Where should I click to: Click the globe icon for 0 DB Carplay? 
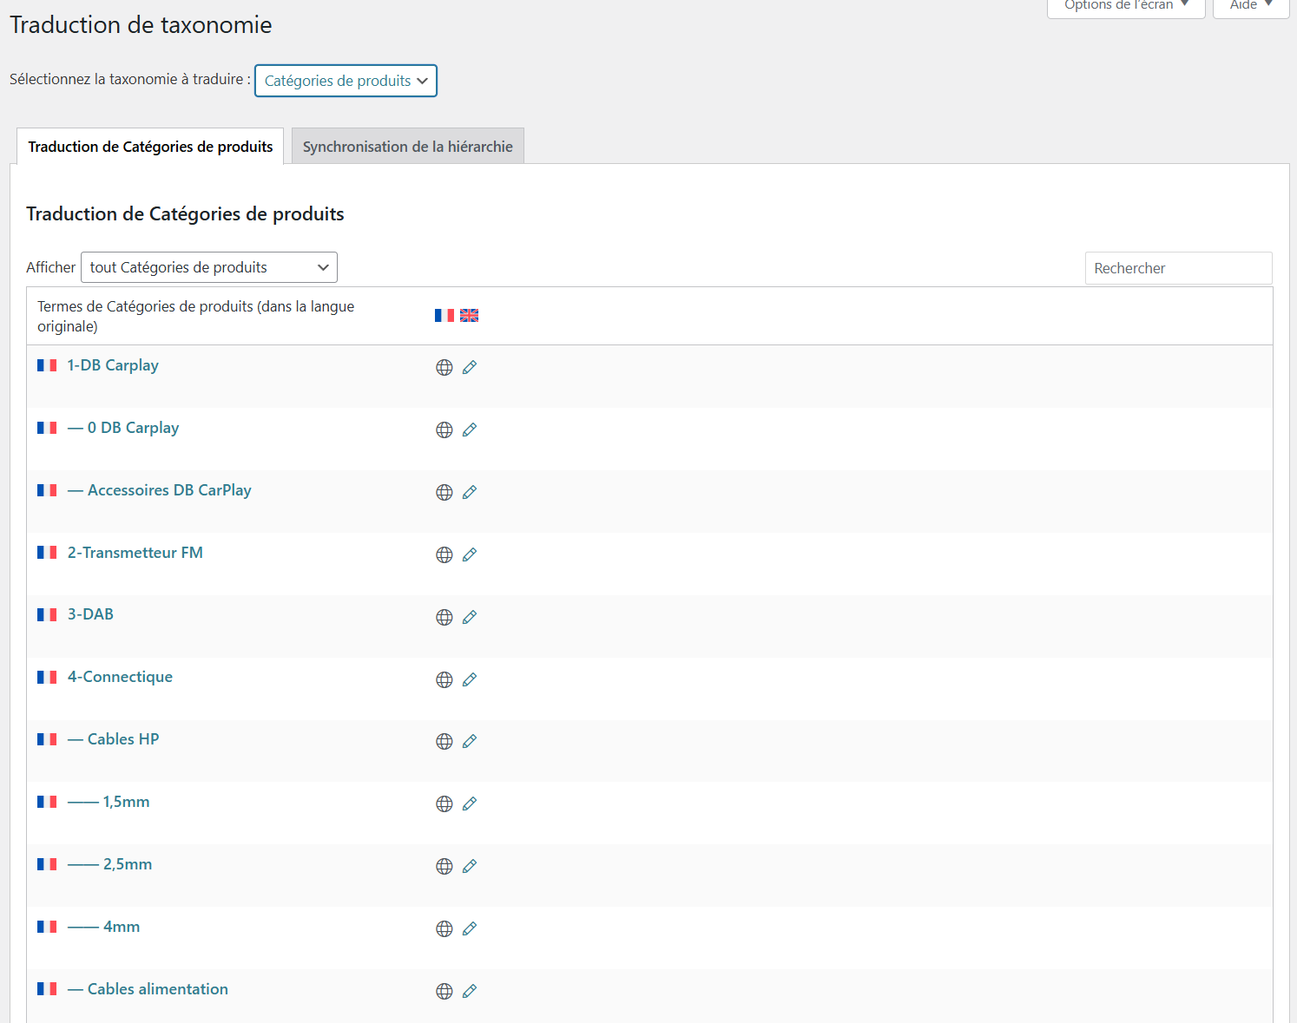[x=444, y=430]
